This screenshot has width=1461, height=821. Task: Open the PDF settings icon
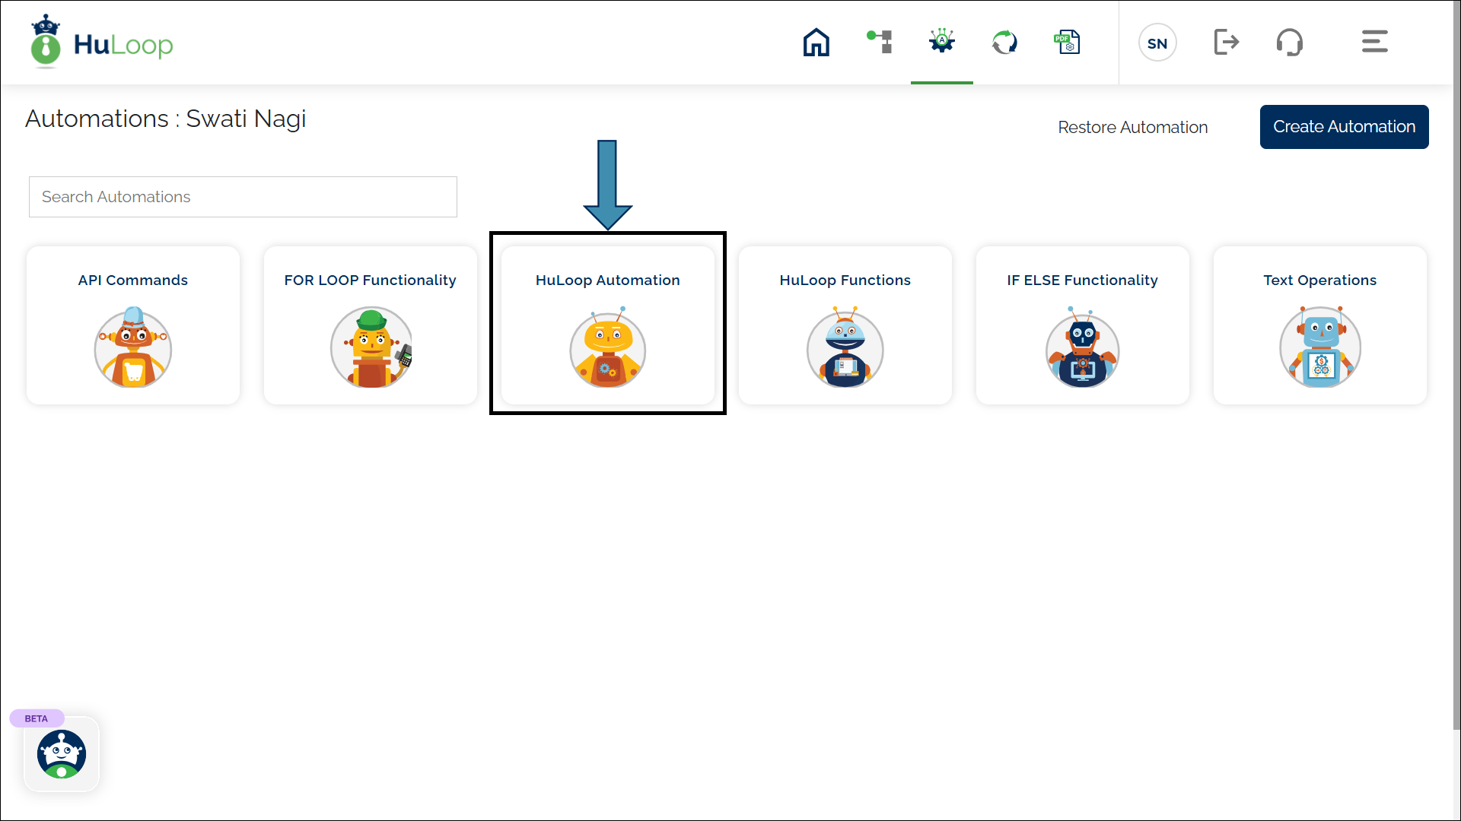pyautogui.click(x=1067, y=42)
